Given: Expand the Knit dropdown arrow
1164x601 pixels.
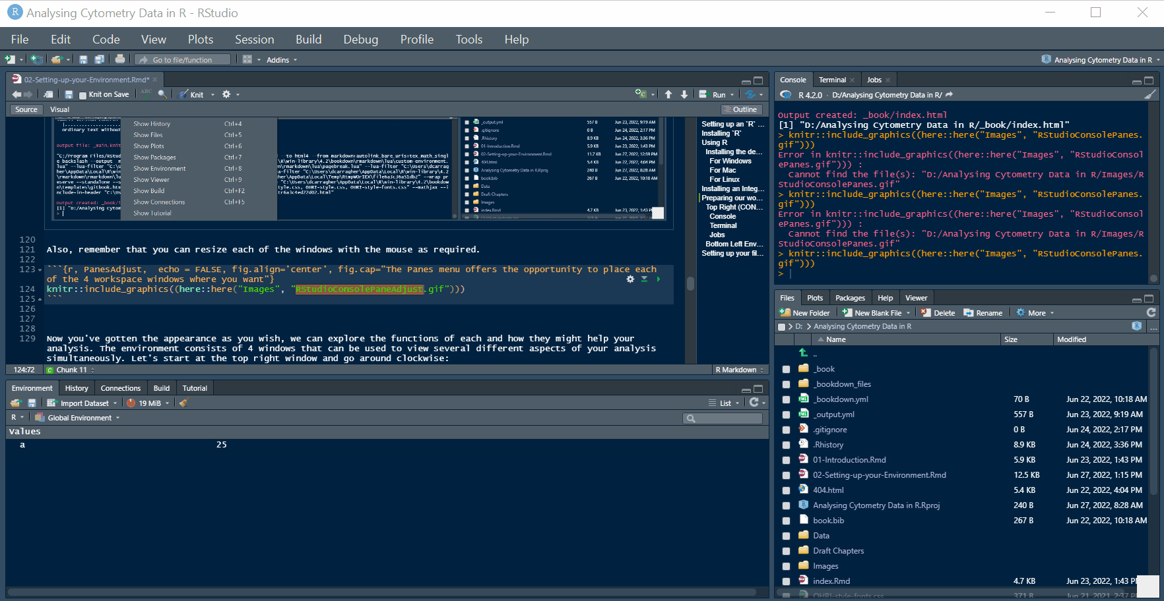Looking at the screenshot, I should point(212,95).
